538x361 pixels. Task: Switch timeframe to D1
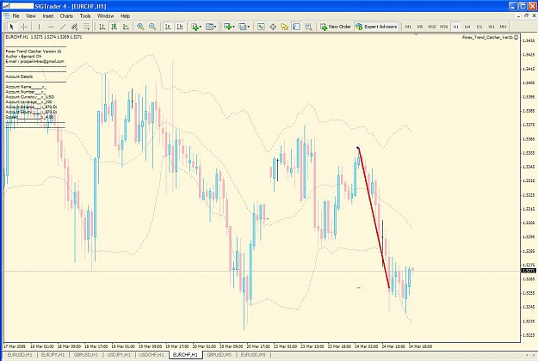tap(479, 27)
